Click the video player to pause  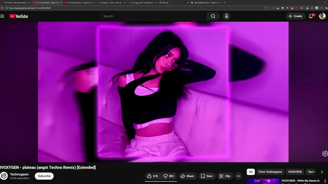click(163, 92)
